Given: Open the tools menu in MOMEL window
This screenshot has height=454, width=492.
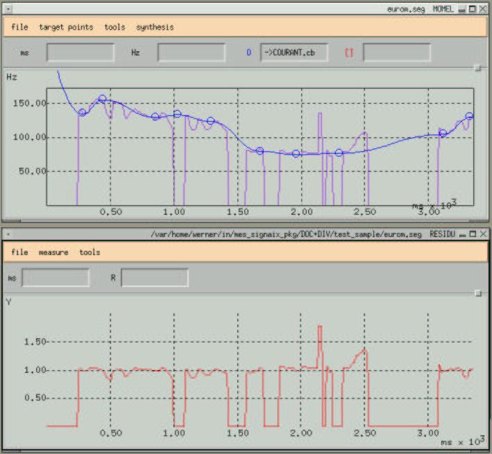Looking at the screenshot, I should point(114,27).
